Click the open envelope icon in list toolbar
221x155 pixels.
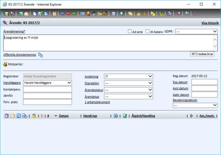click(x=13, y=116)
